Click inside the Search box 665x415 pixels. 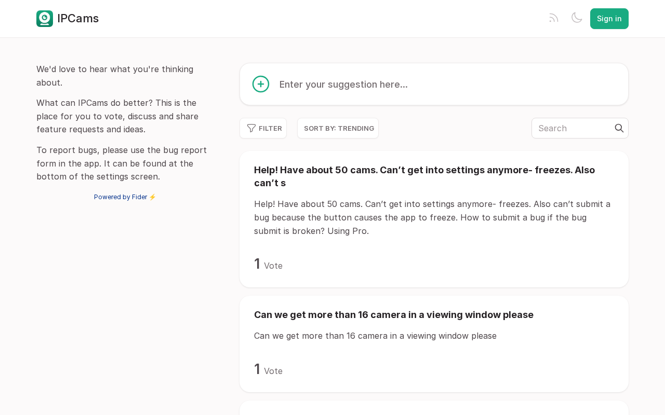point(574,128)
